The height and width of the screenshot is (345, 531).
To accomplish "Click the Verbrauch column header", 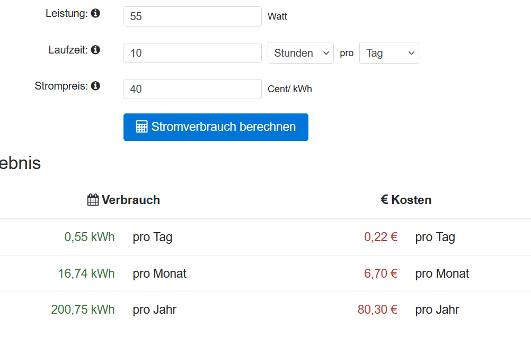I will [123, 200].
